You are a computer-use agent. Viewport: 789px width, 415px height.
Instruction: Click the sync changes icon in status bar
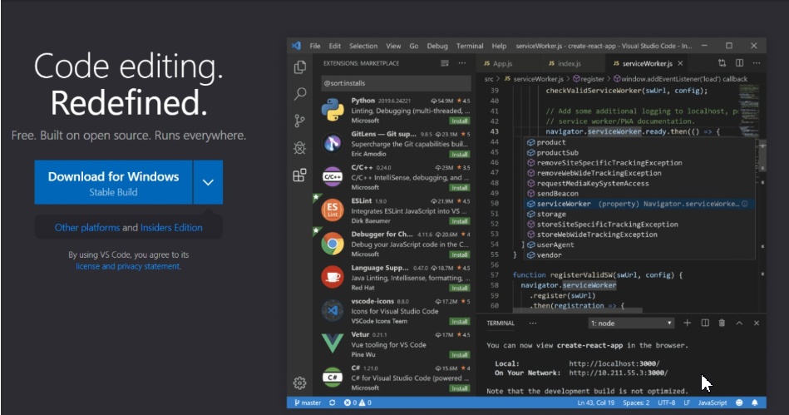(332, 403)
